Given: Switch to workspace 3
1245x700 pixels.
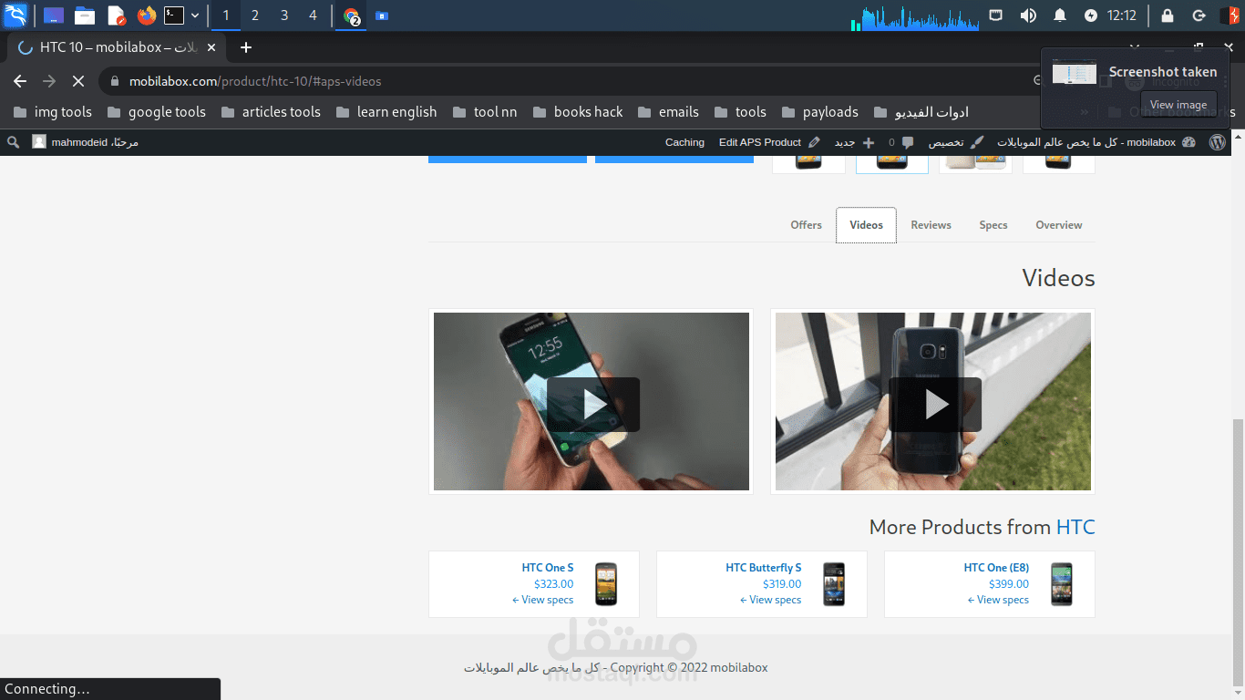Looking at the screenshot, I should pyautogui.click(x=284, y=15).
